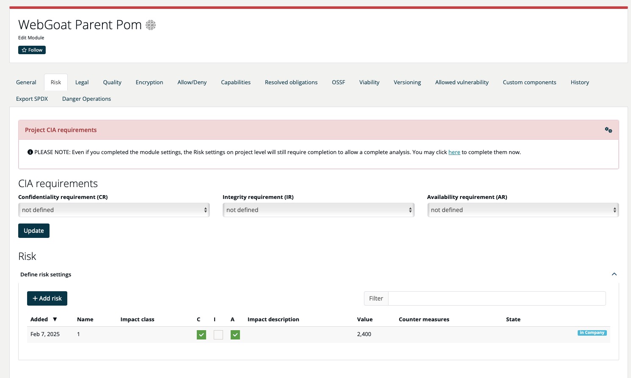Click the Project CIA requirements panel title
The image size is (631, 378).
tap(61, 130)
